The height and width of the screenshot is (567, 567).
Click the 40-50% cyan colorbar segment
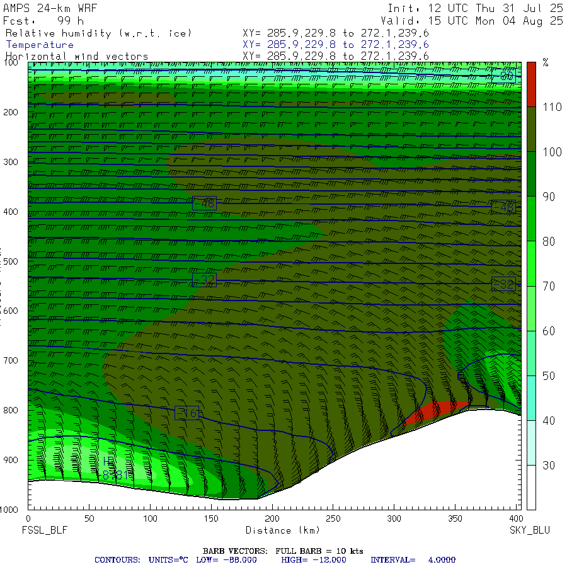pos(531,398)
